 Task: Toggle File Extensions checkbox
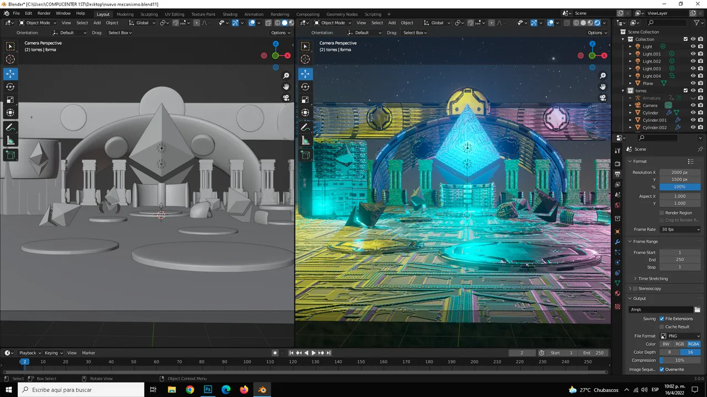click(x=662, y=319)
